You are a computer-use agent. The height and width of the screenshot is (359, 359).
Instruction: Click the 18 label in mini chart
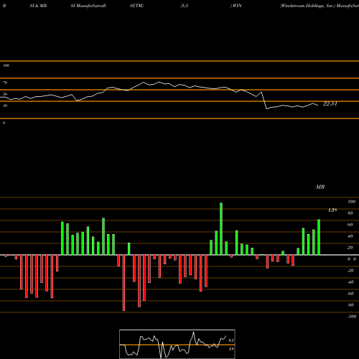[x=231, y=349]
